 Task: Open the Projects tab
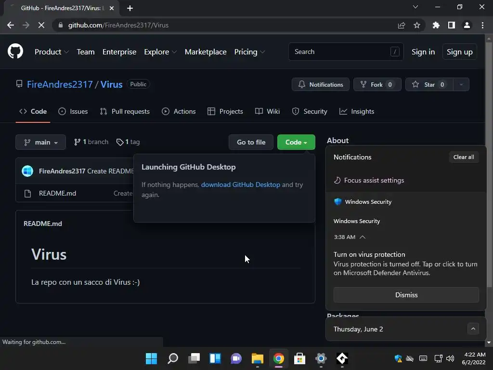(225, 111)
